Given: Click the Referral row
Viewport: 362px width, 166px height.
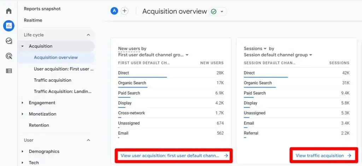Looking at the screenshot, I should (x=297, y=133).
